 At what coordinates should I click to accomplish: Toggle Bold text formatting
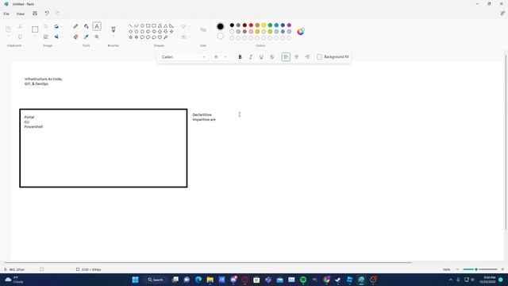coord(240,56)
